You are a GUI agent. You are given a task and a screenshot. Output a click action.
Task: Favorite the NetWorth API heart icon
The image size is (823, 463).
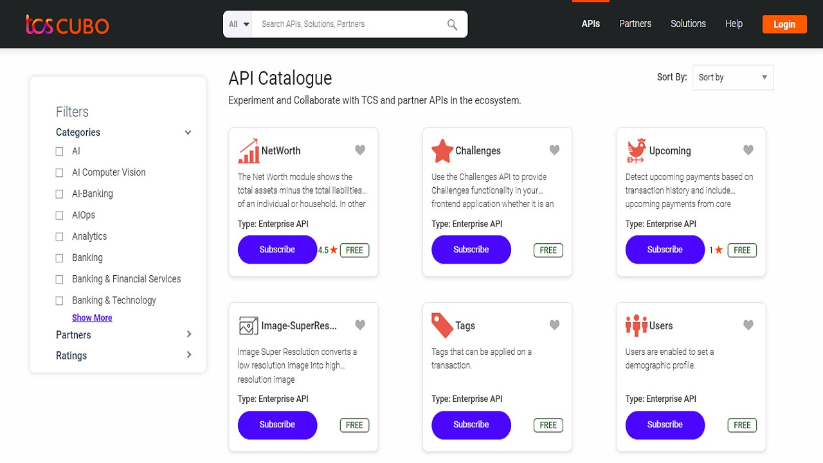click(x=360, y=150)
